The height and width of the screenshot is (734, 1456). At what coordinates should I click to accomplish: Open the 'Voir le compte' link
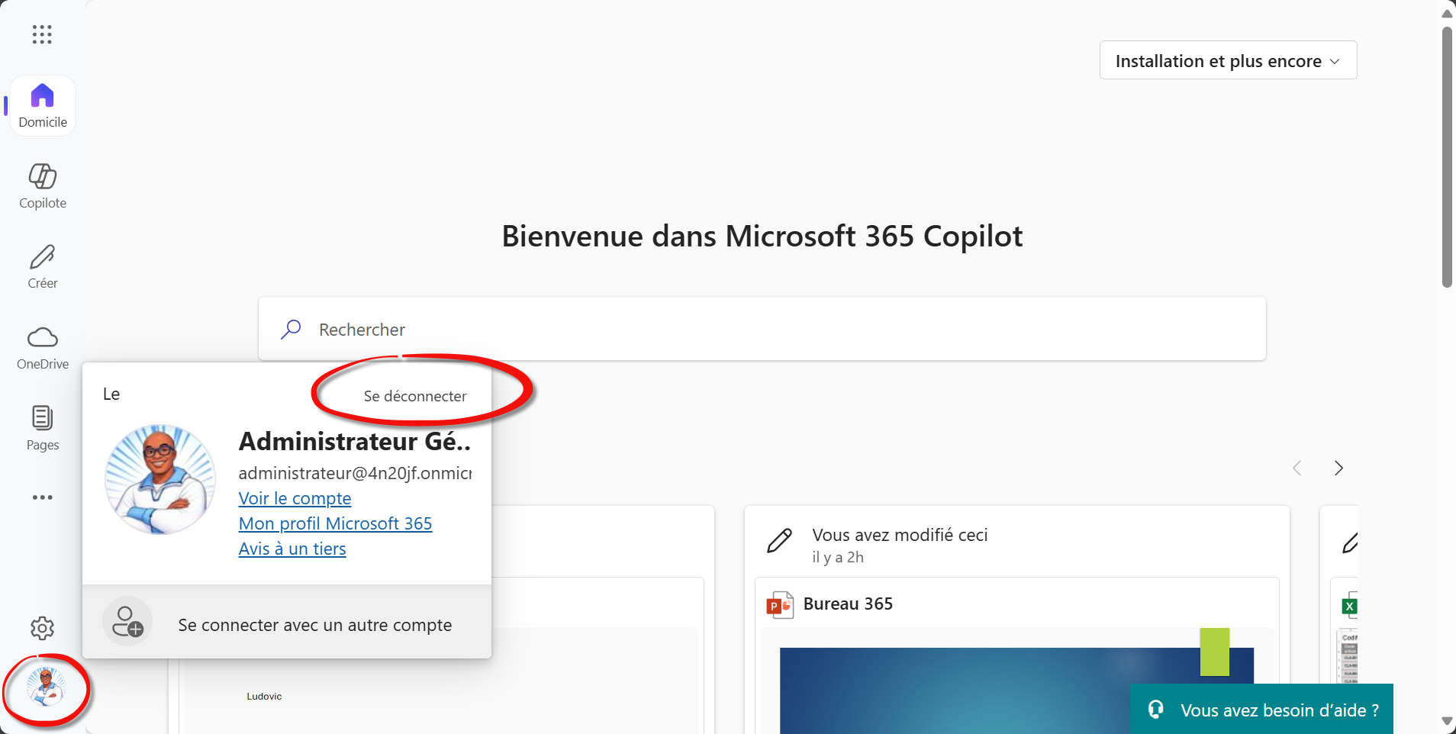coord(295,498)
